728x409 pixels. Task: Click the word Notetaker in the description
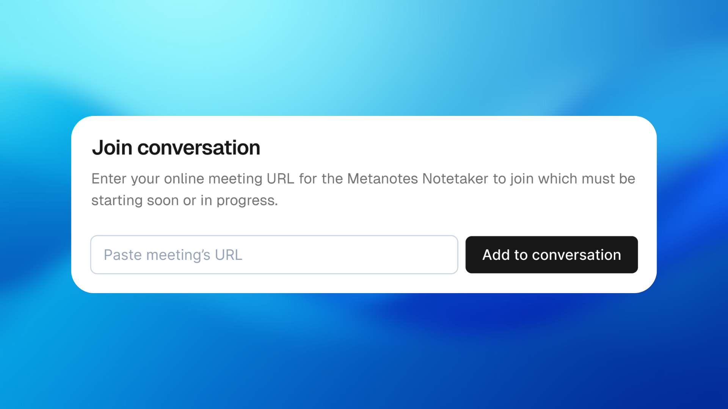point(455,178)
